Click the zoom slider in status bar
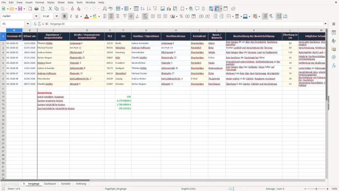This screenshot has width=339, height=191. (316, 189)
